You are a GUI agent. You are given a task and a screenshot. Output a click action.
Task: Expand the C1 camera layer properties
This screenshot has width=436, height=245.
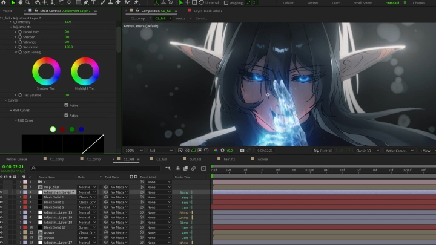click(x=21, y=182)
